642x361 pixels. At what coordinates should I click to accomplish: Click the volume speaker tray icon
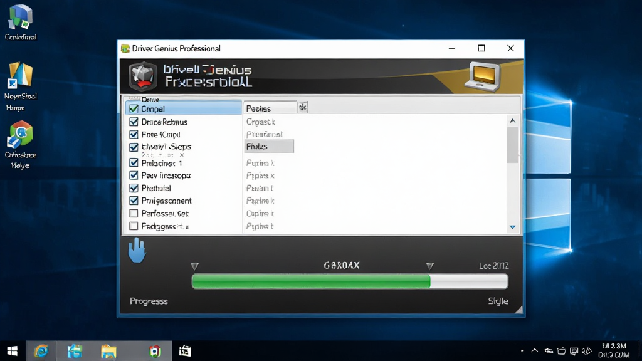(x=587, y=351)
